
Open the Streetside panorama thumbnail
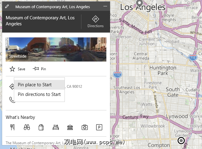56,49
